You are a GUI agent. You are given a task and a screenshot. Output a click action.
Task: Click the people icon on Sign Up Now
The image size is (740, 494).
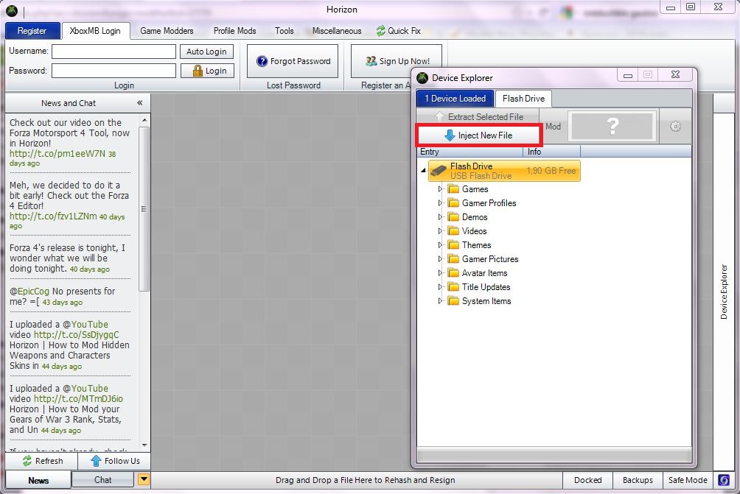(371, 61)
